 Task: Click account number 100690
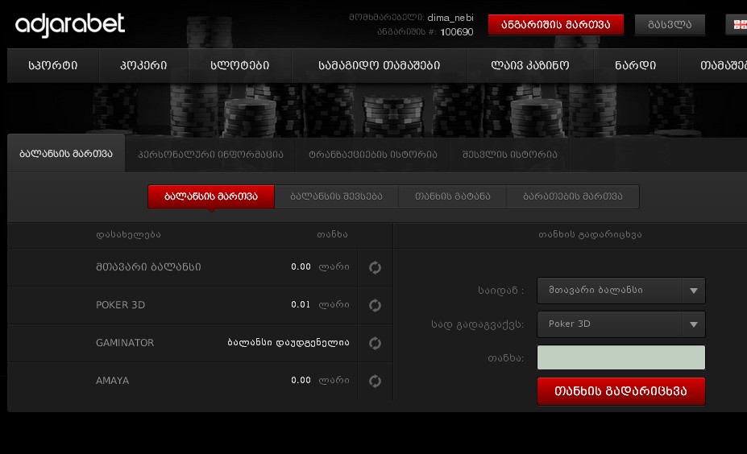456,32
